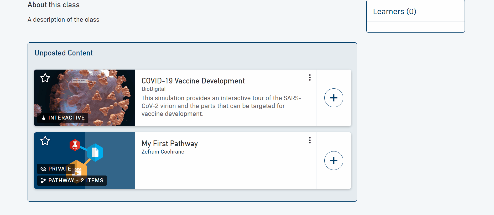Click plus button to post COVID-19 Vaccine Development

pyautogui.click(x=334, y=98)
